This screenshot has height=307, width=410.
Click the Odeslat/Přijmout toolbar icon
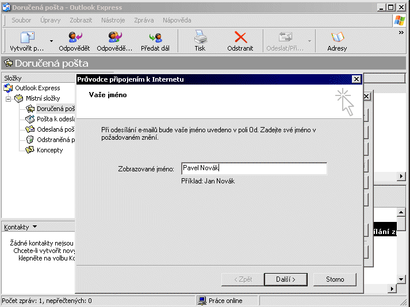tap(285, 37)
